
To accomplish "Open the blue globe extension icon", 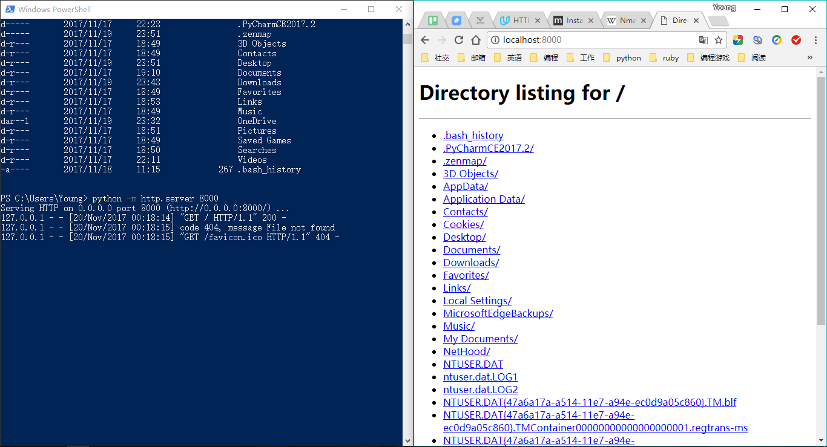I will (x=757, y=40).
